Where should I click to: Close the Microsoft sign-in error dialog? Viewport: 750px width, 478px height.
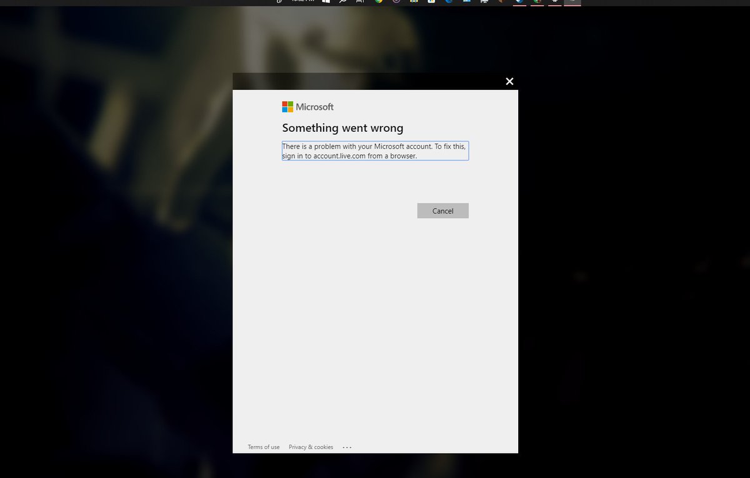tap(509, 81)
